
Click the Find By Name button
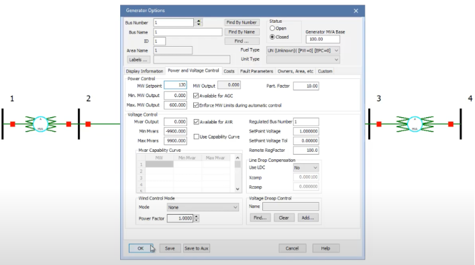242,31
